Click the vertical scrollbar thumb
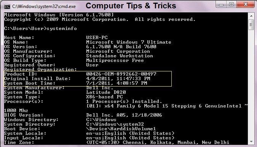Screen dimensions: 257x147 tap(251, 25)
